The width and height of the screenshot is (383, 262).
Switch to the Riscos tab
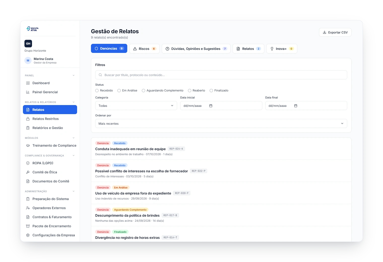[144, 49]
